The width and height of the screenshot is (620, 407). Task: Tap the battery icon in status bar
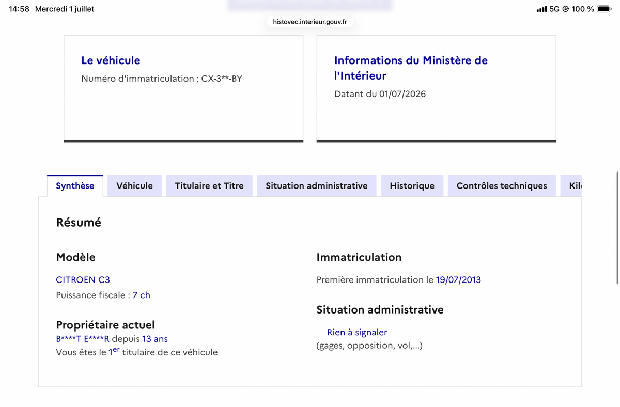[x=604, y=9]
